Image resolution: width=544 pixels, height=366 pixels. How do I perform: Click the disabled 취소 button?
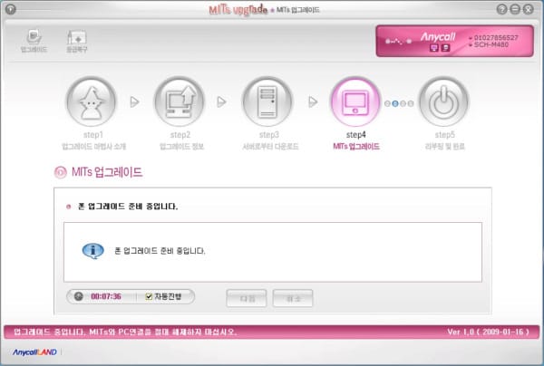[x=293, y=298]
